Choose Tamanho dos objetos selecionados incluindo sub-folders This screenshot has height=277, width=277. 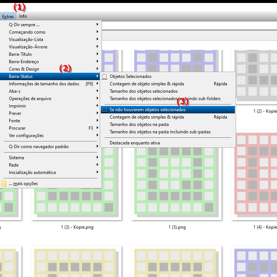click(x=168, y=99)
